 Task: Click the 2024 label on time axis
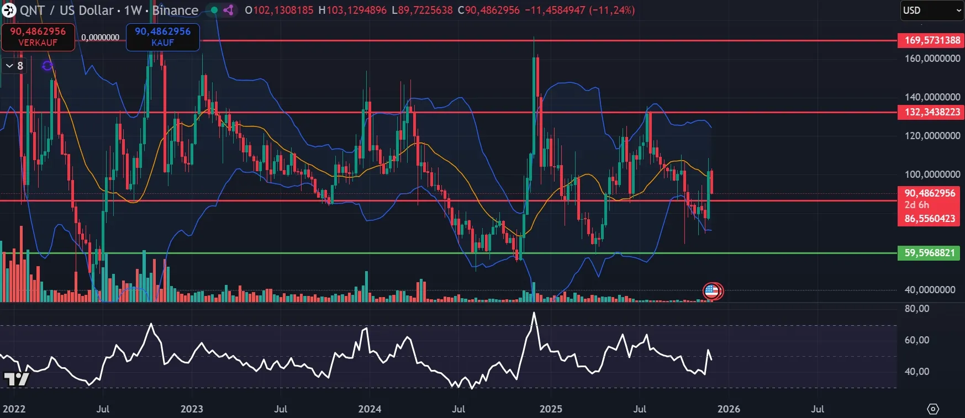370,409
